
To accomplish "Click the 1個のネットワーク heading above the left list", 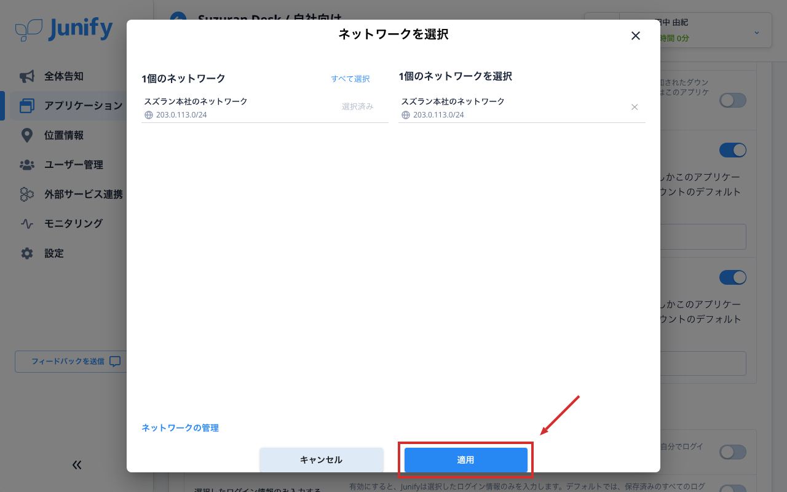I will point(183,78).
